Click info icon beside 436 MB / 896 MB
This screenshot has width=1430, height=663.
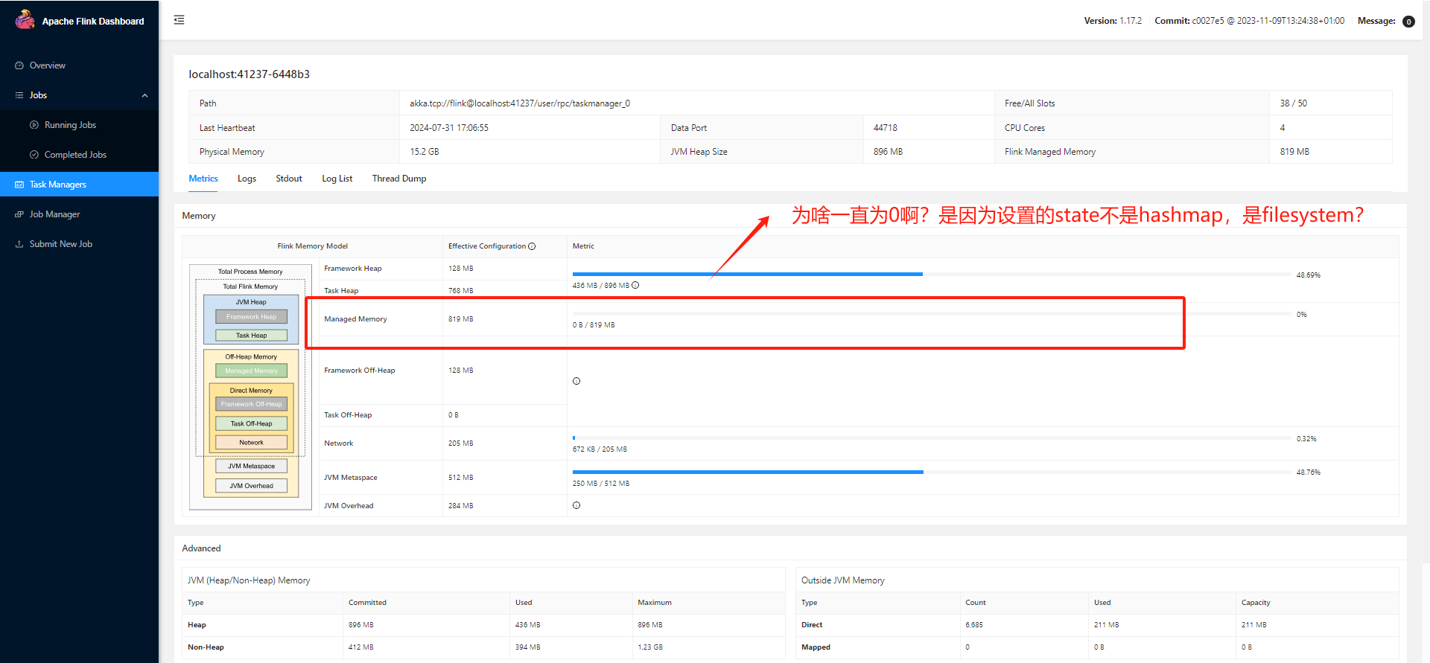click(635, 285)
